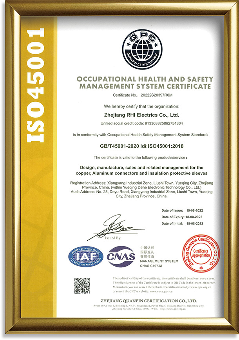Click the bold line starting "Design, manufacture, sales"

(x=141, y=168)
